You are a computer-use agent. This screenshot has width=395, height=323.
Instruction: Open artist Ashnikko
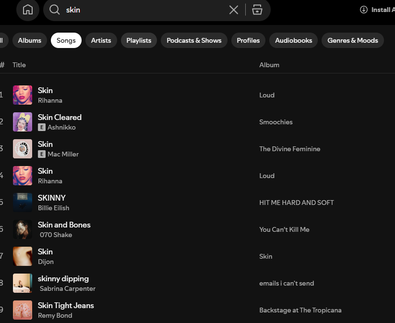[61, 128]
